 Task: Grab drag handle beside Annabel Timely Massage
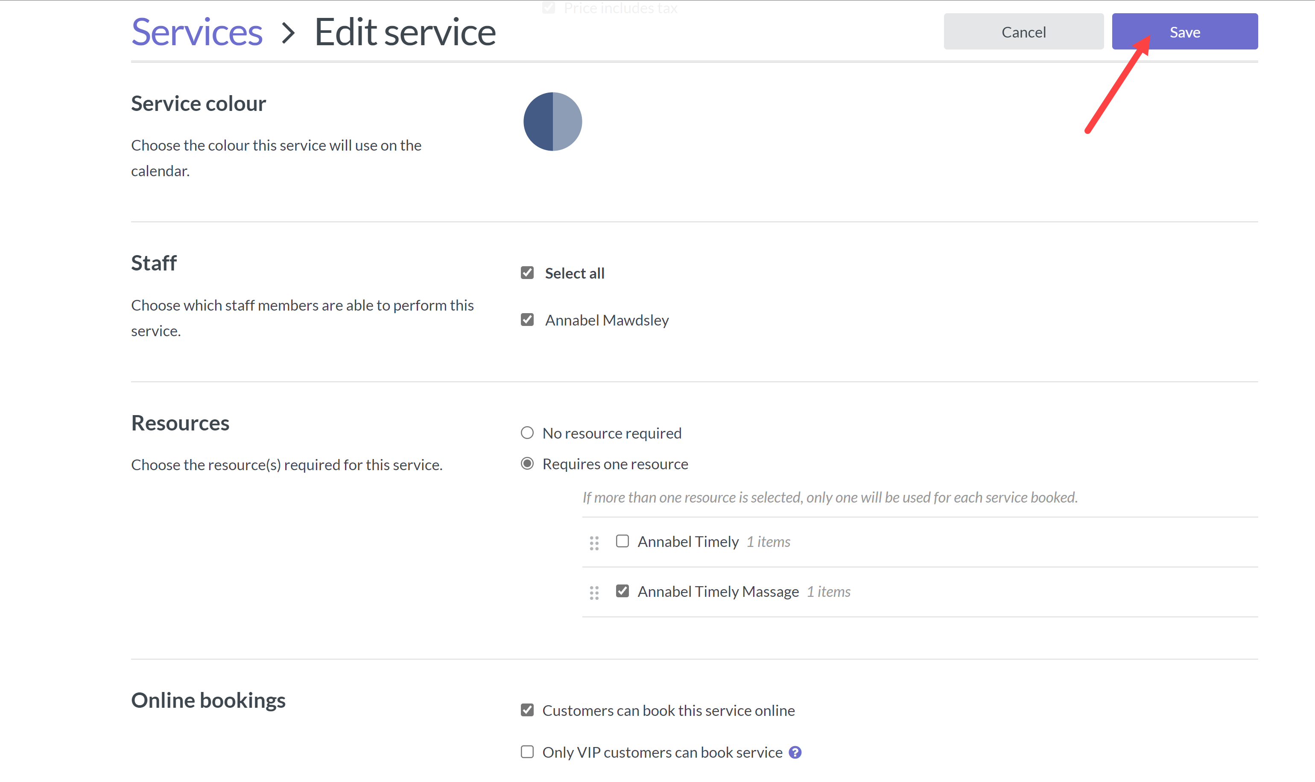click(x=594, y=593)
